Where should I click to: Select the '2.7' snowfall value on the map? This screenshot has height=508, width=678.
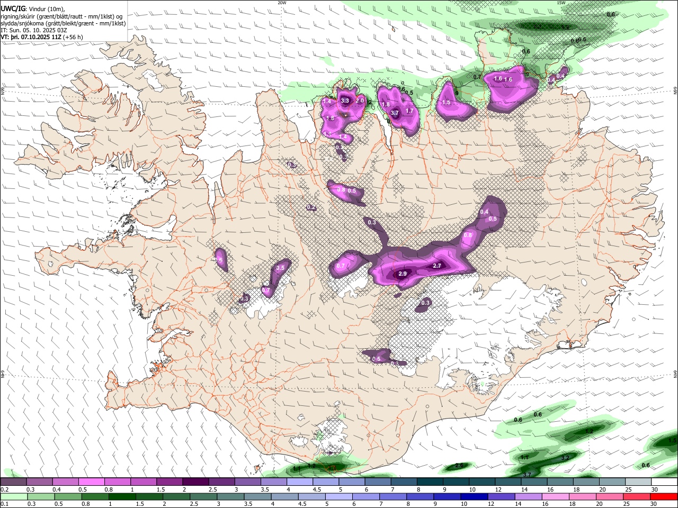pyautogui.click(x=437, y=266)
